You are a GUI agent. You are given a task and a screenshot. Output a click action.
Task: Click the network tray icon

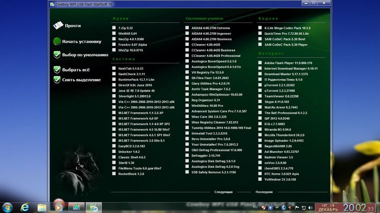pyautogui.click(x=303, y=208)
